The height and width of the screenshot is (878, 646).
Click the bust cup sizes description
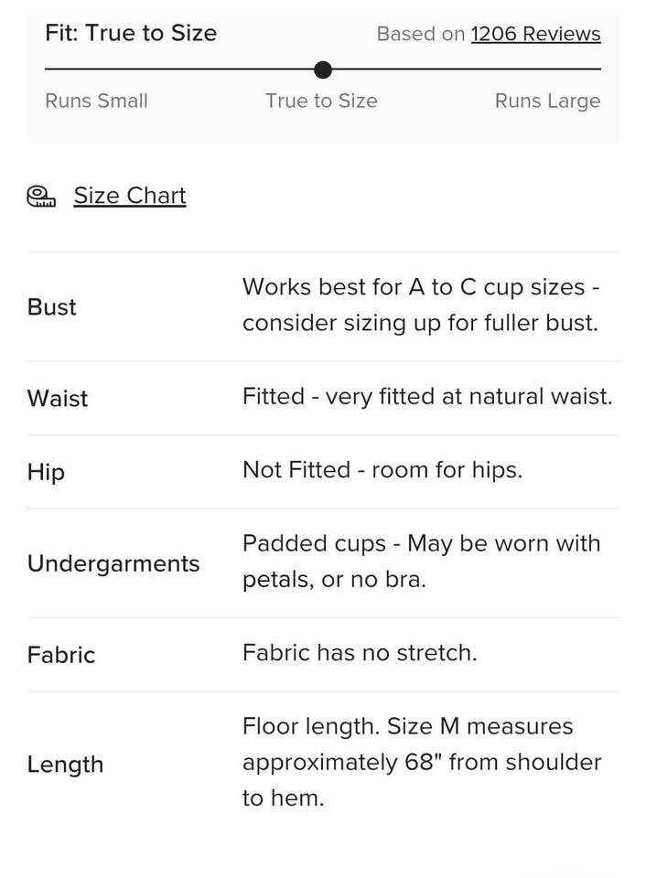coord(421,305)
